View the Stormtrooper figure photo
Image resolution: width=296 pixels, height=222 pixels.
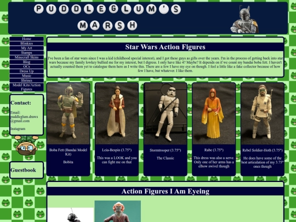(x=166, y=113)
